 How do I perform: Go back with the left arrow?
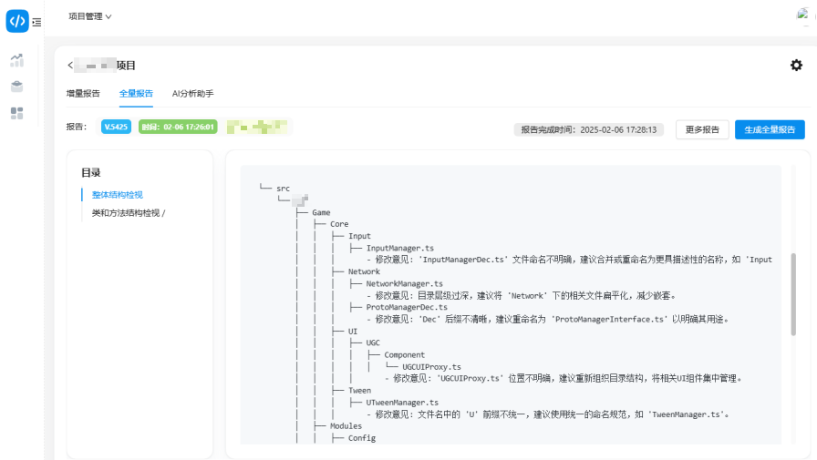tap(70, 65)
